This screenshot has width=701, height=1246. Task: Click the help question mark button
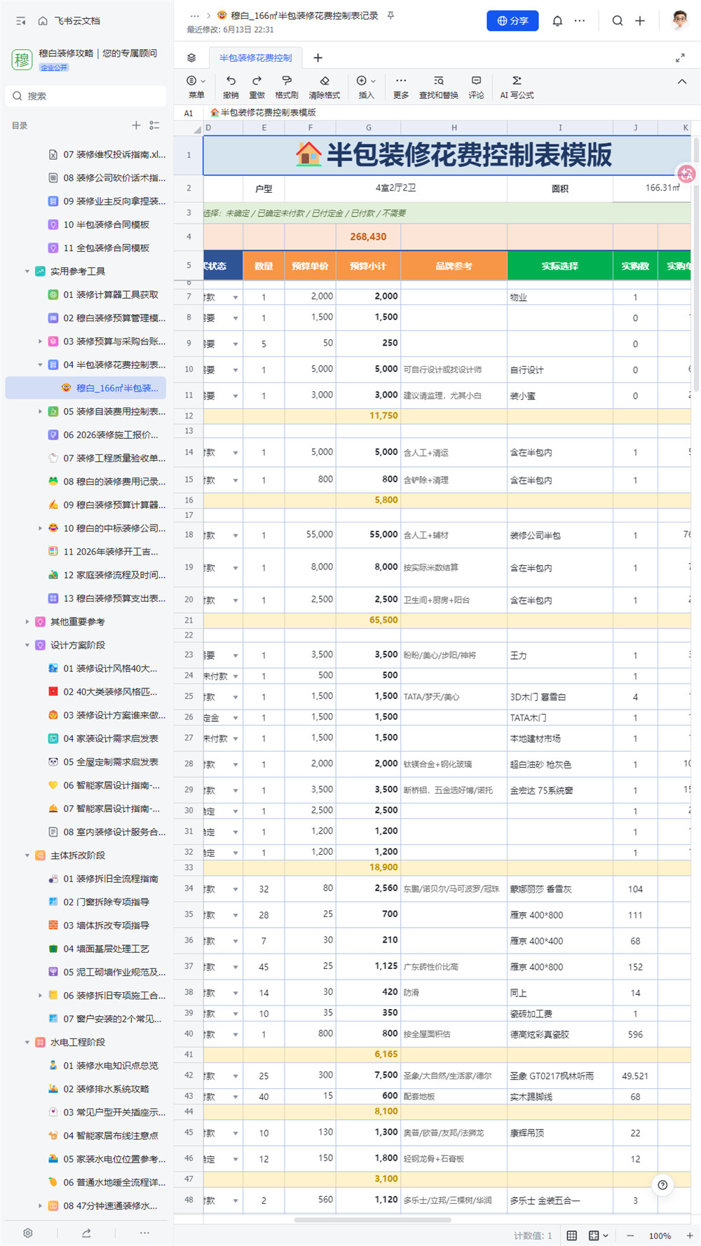(x=662, y=1185)
